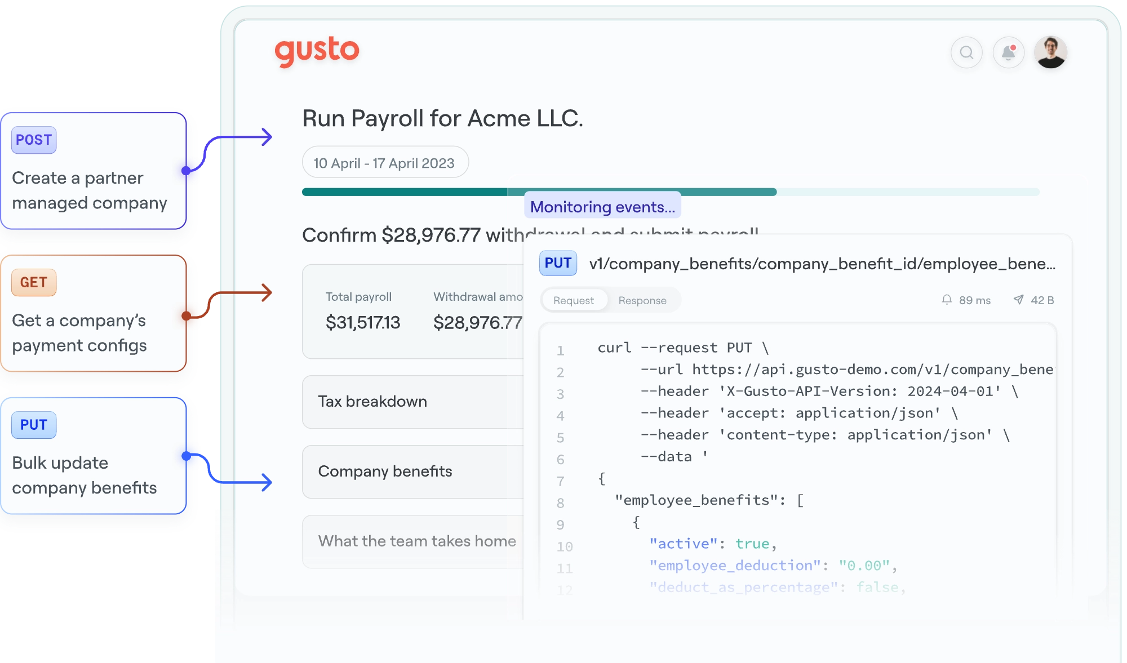Image resolution: width=1127 pixels, height=663 pixels.
Task: Open the notifications bell
Action: point(1008,52)
